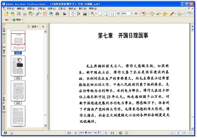Expand the organizer icon dropdown arrow

(34, 14)
